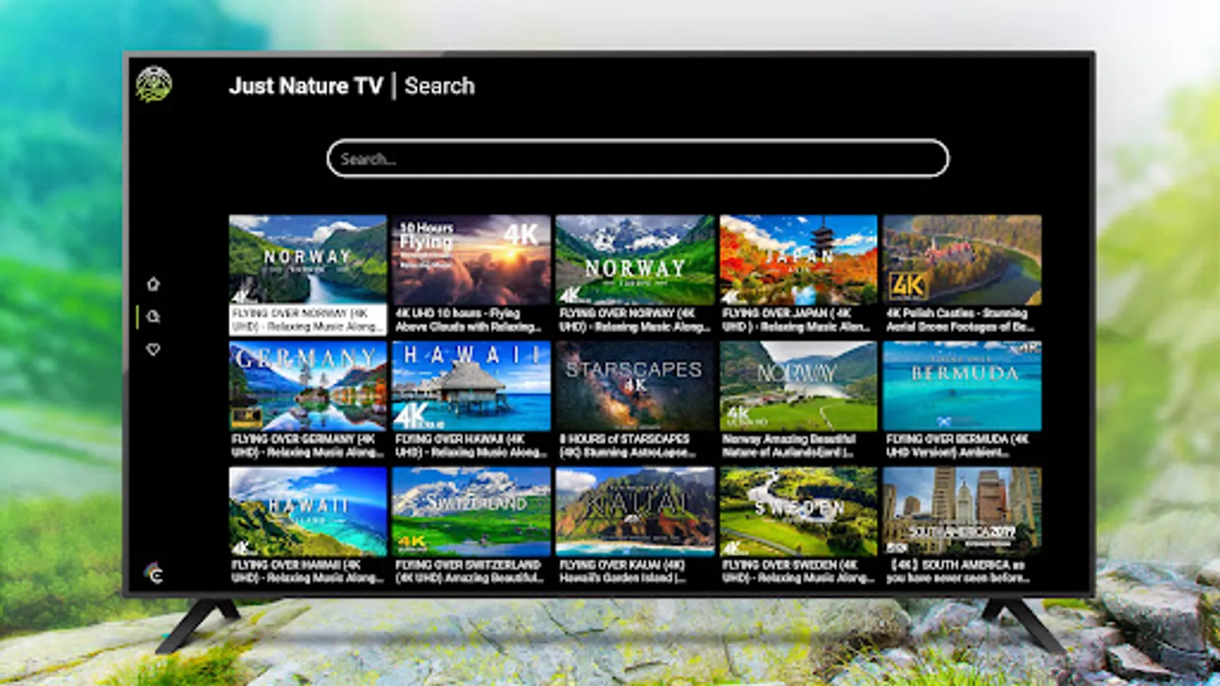Open the highlighted Norway fjord thumbnail

308,259
